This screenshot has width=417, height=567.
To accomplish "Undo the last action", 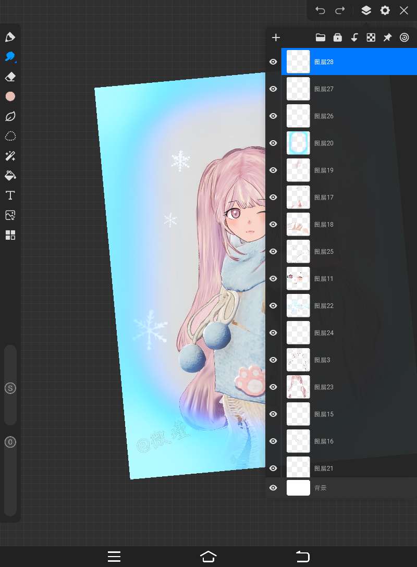I will 320,10.
